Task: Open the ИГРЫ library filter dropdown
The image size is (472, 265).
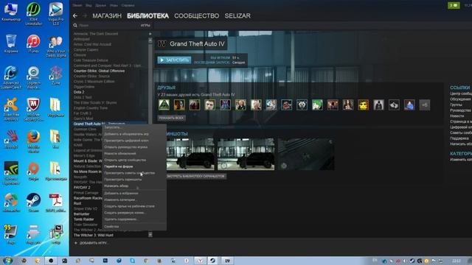Action: click(145, 26)
